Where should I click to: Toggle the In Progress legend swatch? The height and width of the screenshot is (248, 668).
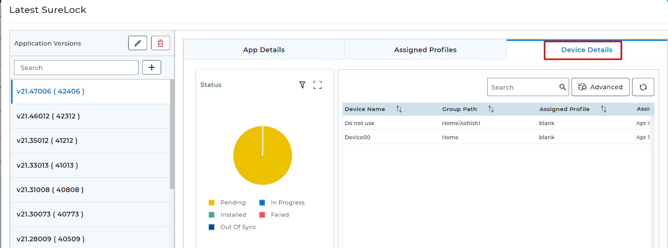(262, 203)
